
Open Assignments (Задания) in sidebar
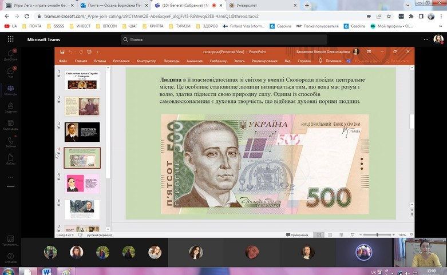[10, 107]
